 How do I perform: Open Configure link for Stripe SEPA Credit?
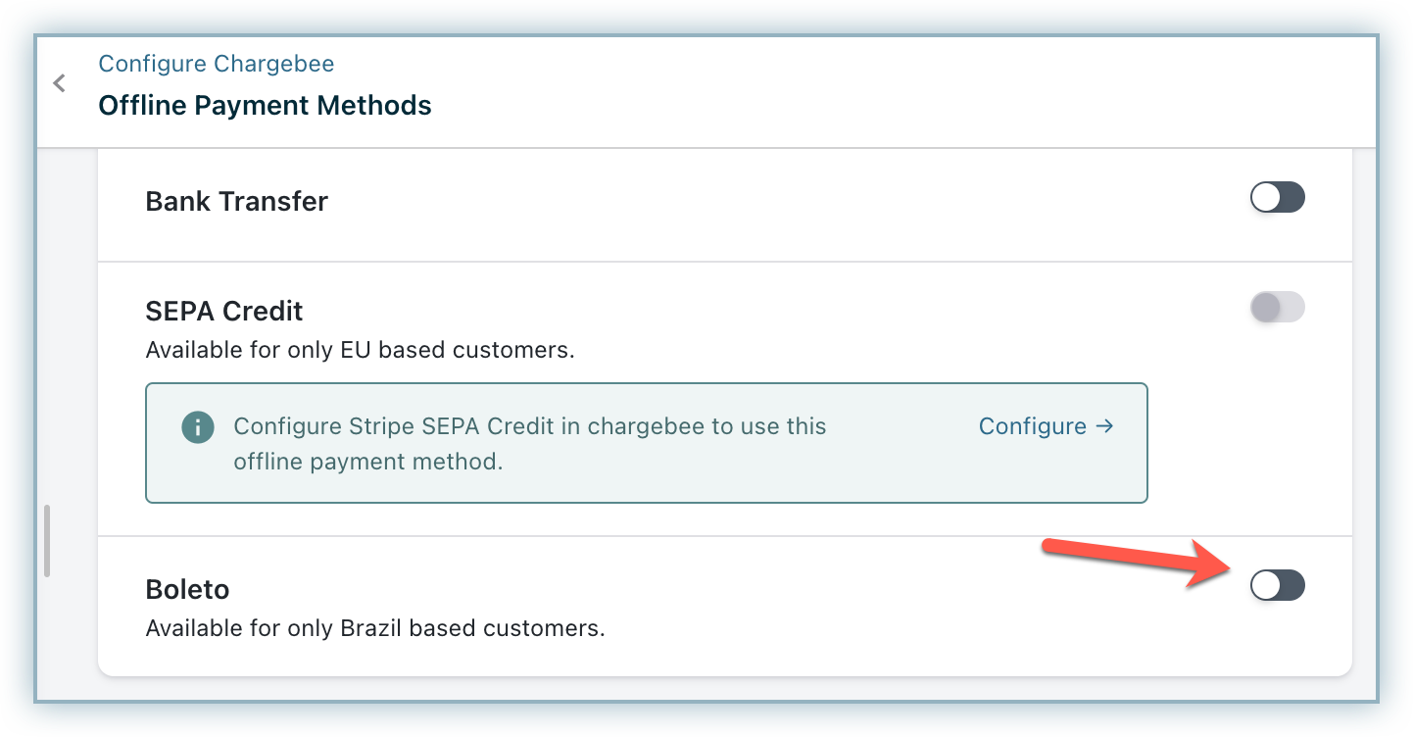click(1033, 426)
